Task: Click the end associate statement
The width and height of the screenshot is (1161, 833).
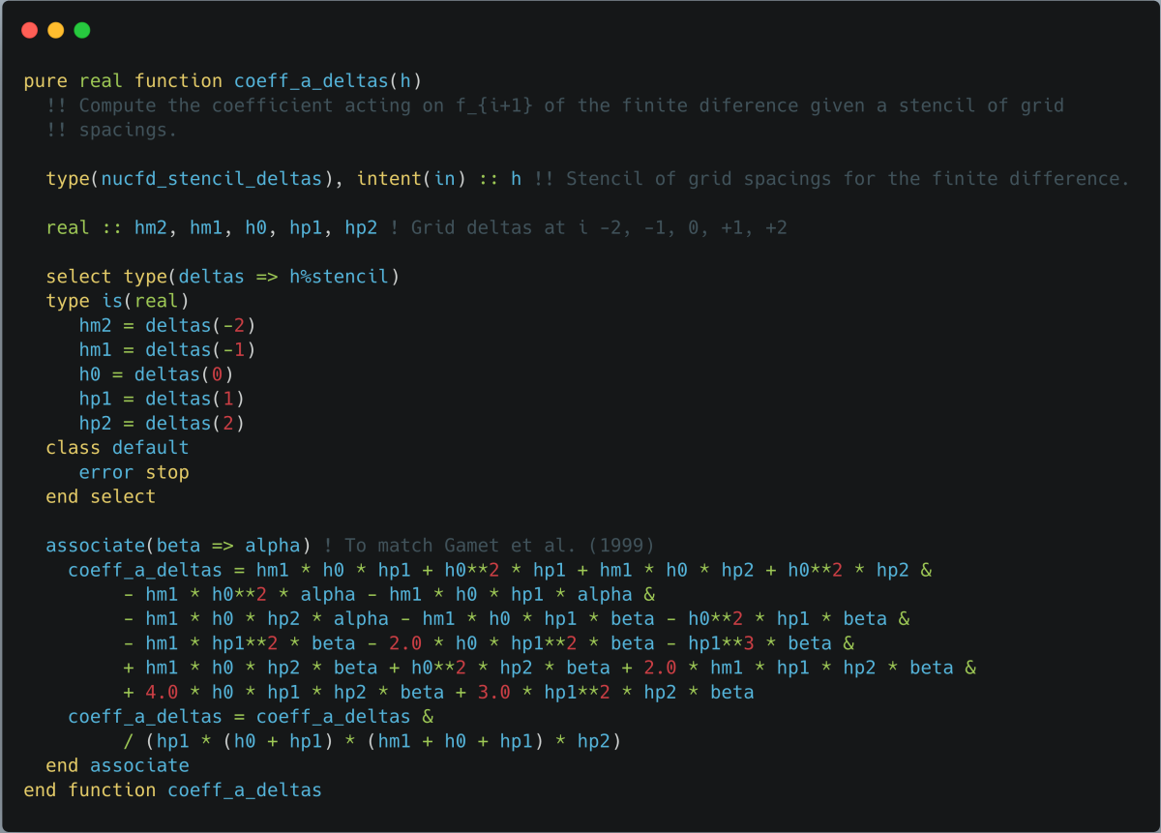Action: [x=117, y=765]
